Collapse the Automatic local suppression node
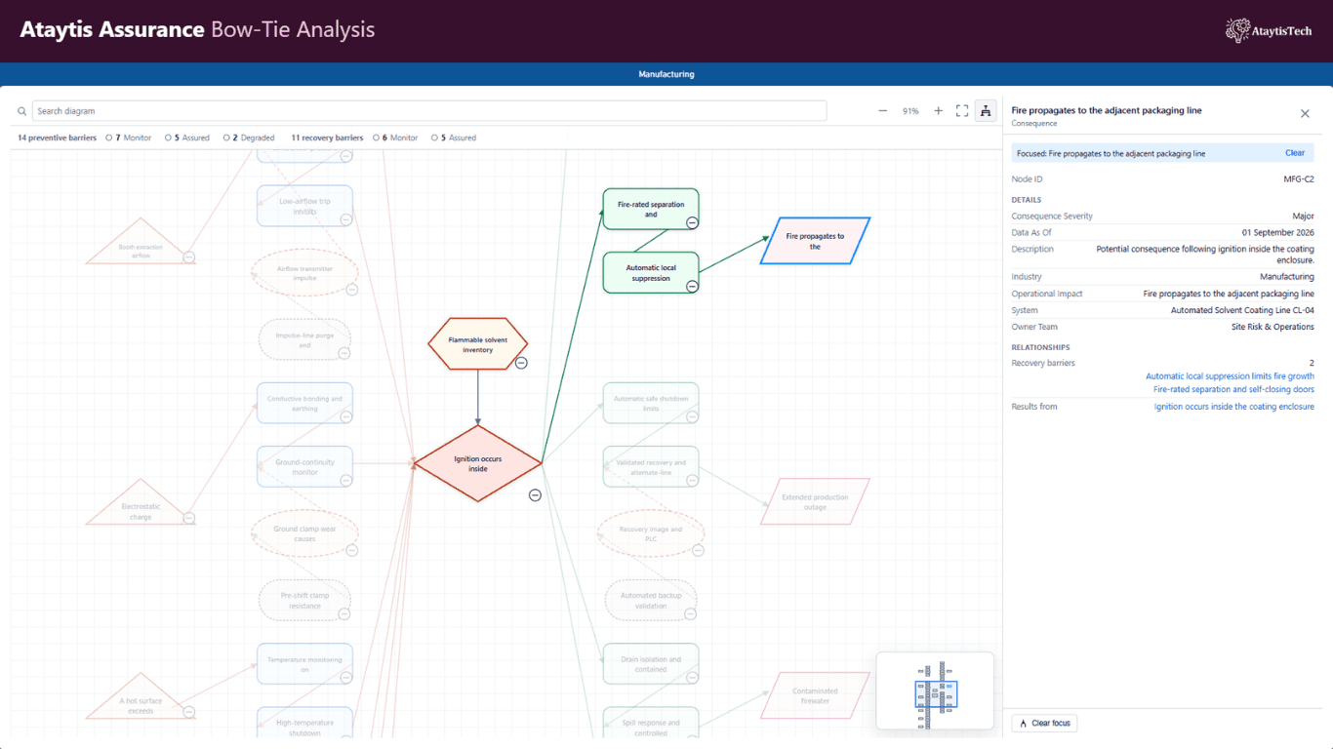This screenshot has height=749, width=1333. point(692,286)
